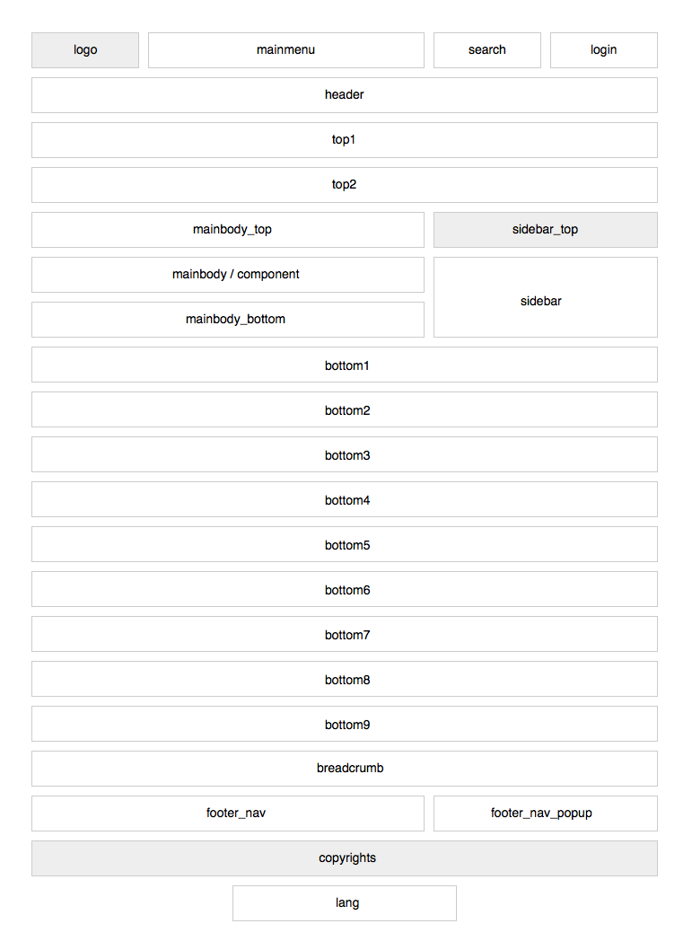Image resolution: width=692 pixels, height=950 pixels.
Task: Select the mainmenu position box
Action: (x=285, y=50)
